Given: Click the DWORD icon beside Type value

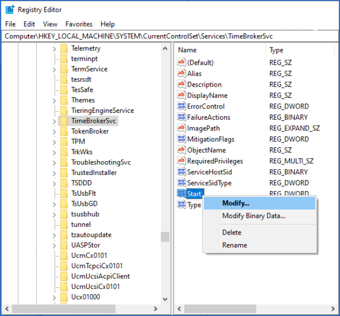Looking at the screenshot, I should point(181,205).
